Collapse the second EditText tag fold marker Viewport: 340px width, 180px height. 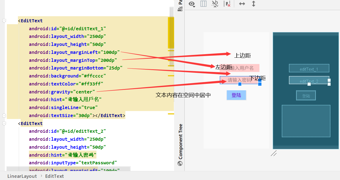click(4, 123)
